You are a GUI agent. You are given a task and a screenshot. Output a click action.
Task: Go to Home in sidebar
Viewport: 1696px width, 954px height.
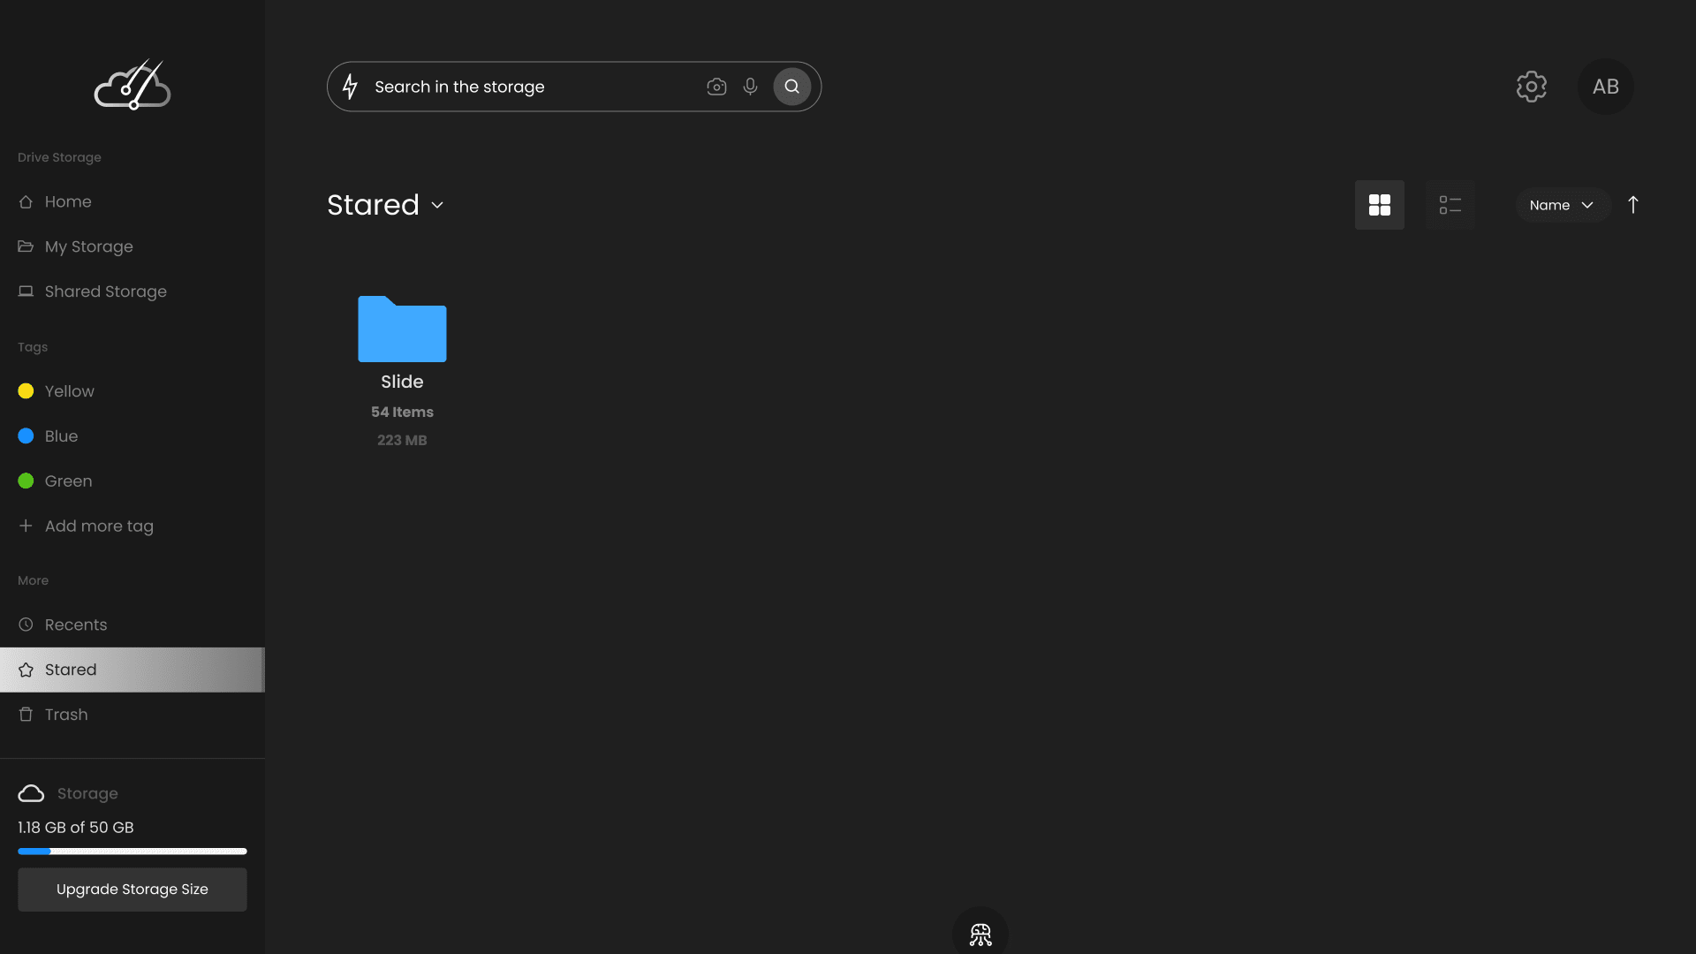[132, 201]
